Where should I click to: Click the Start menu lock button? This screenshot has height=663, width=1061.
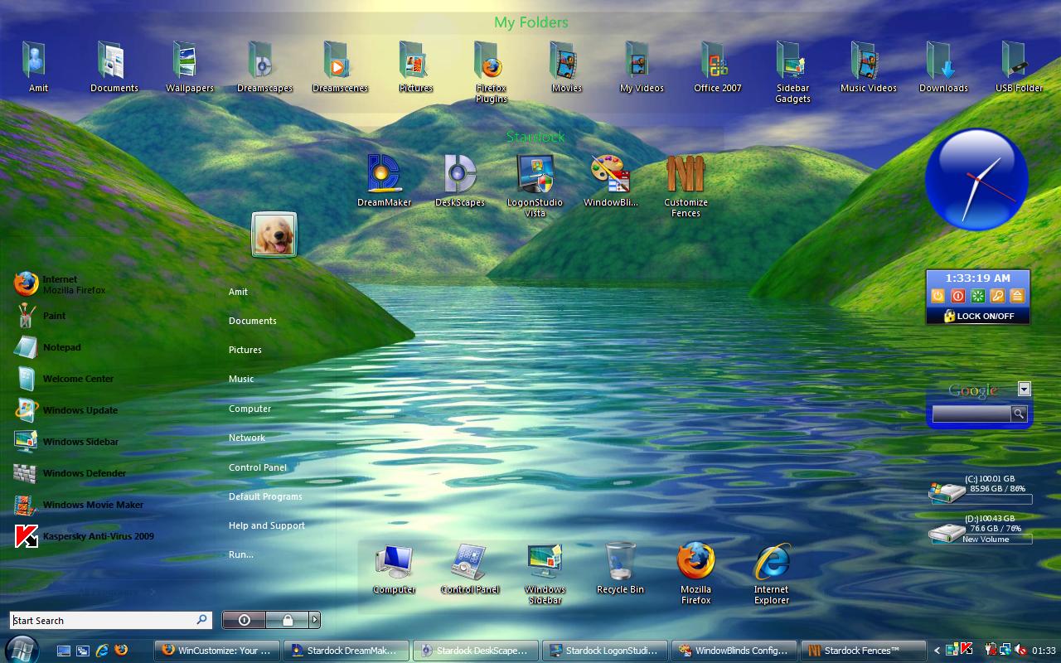click(x=287, y=620)
